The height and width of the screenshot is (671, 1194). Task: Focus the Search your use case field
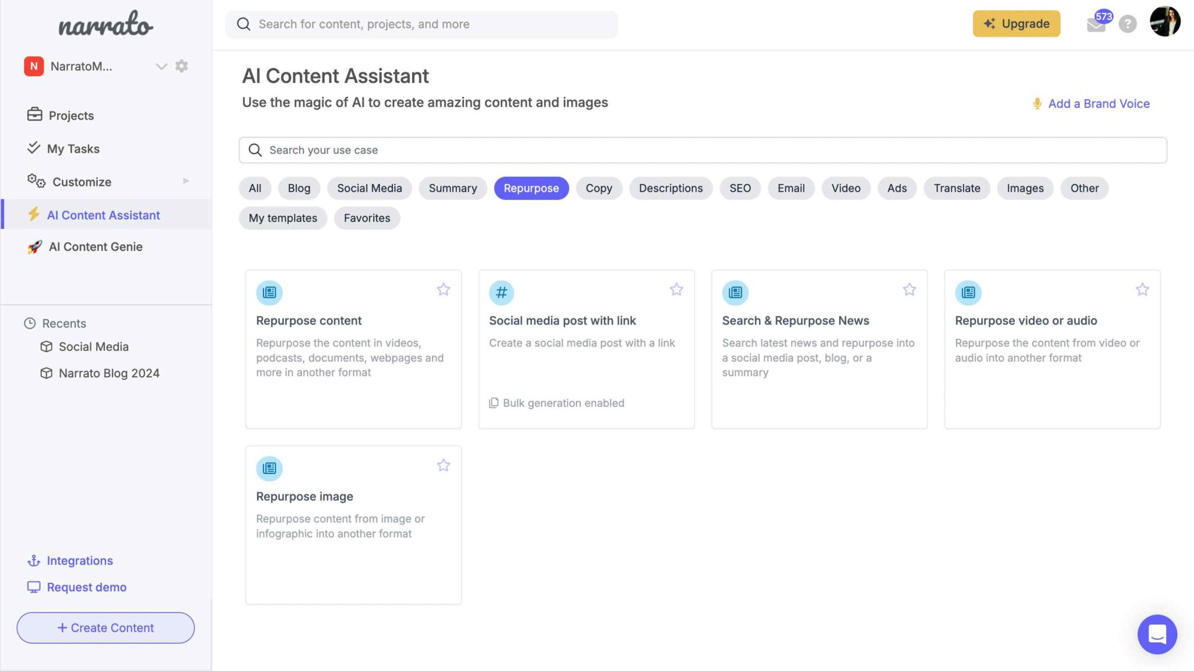click(703, 150)
